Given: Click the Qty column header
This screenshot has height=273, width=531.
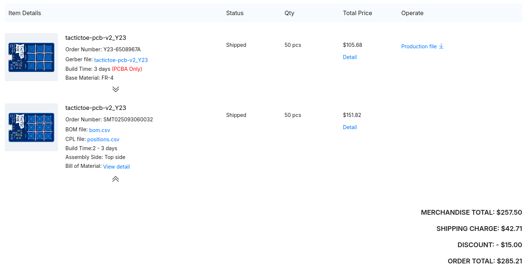Looking at the screenshot, I should 289,13.
